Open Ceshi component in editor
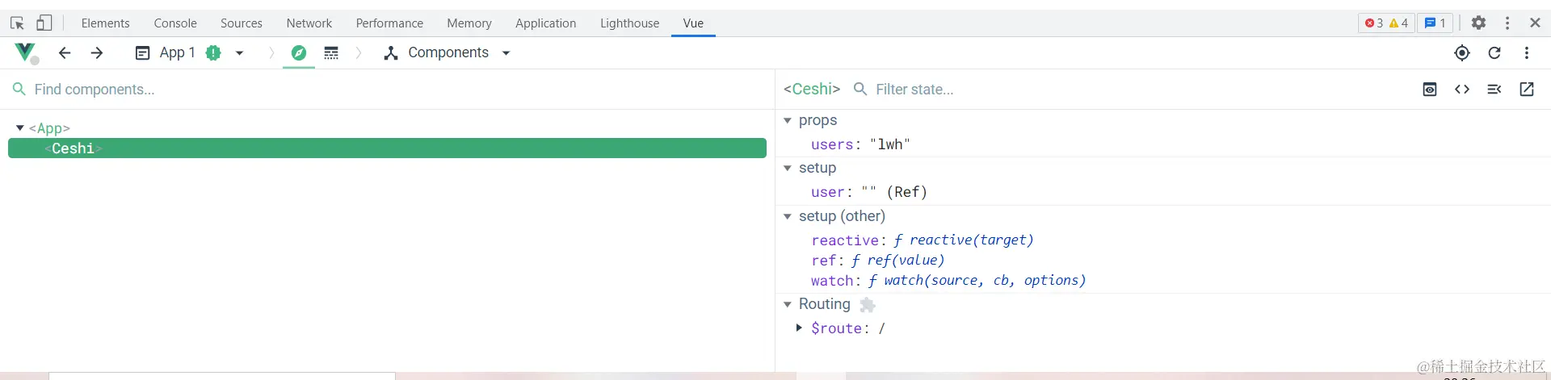 [1527, 90]
